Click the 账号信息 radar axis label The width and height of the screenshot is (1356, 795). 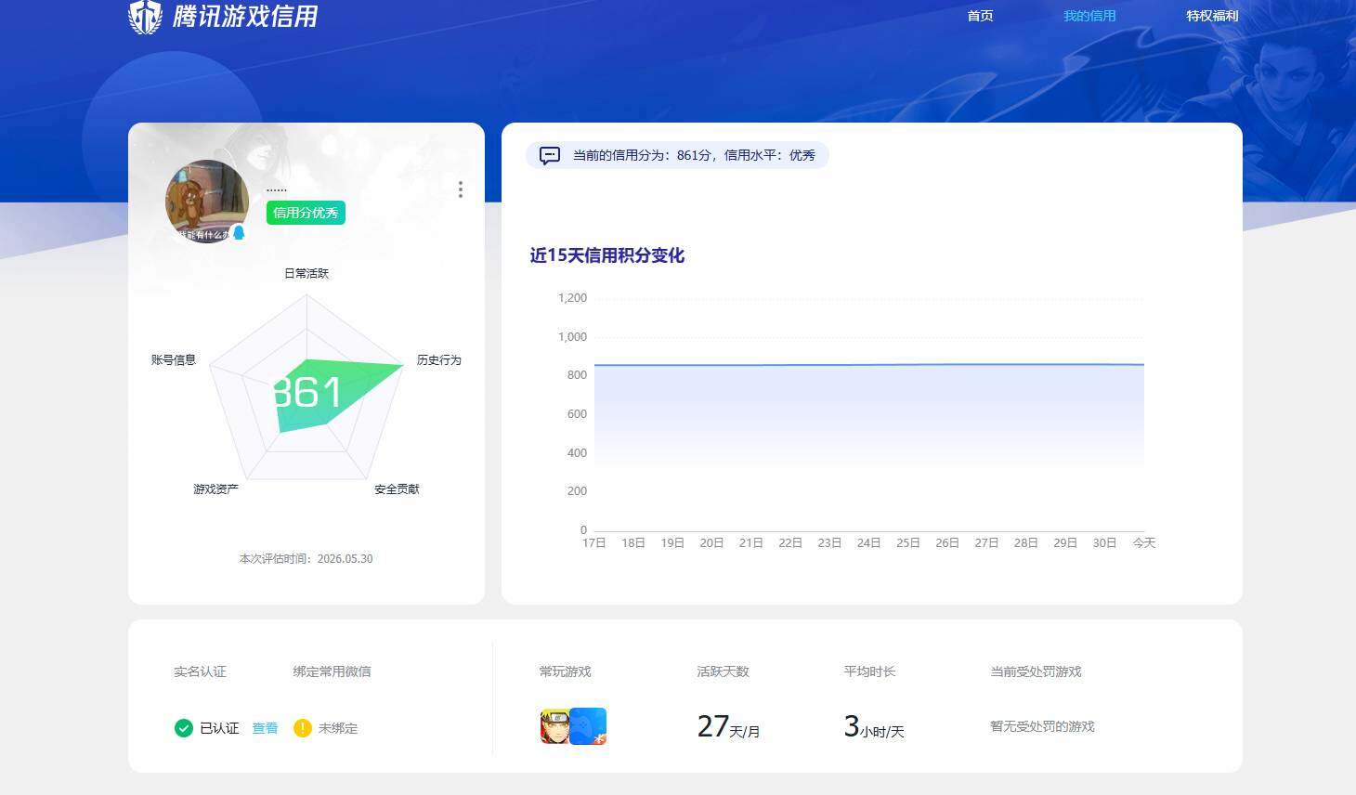(x=174, y=359)
